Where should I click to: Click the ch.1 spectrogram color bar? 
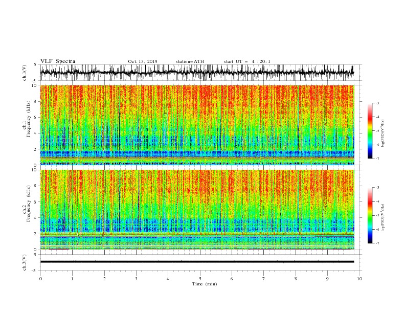(x=370, y=131)
